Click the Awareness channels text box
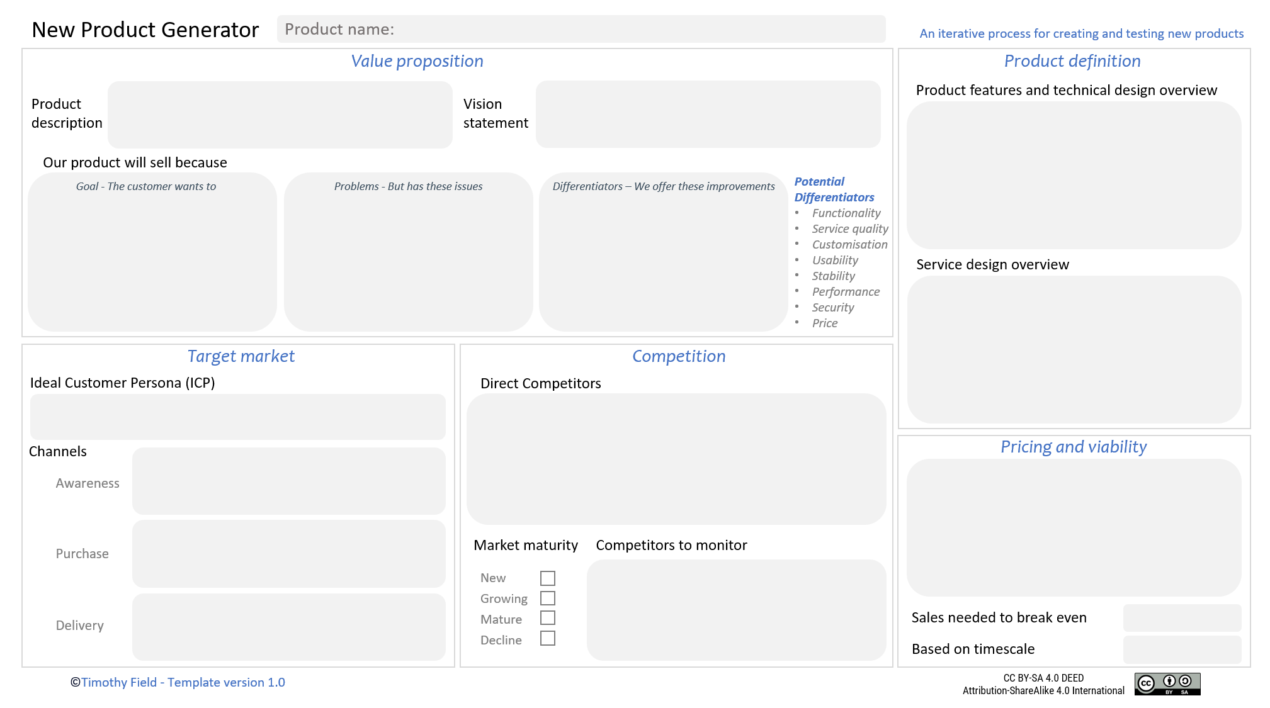 point(288,481)
